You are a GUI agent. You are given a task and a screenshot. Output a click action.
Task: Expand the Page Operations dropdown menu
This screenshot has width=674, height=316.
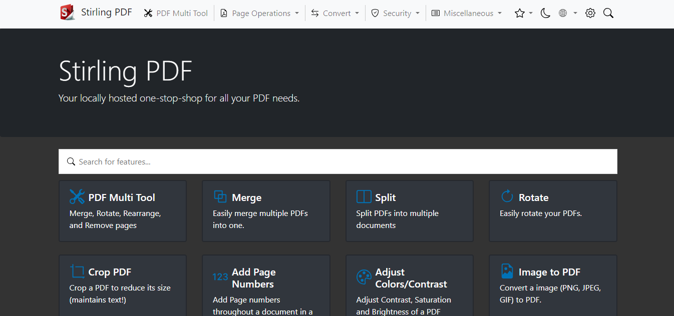point(260,13)
